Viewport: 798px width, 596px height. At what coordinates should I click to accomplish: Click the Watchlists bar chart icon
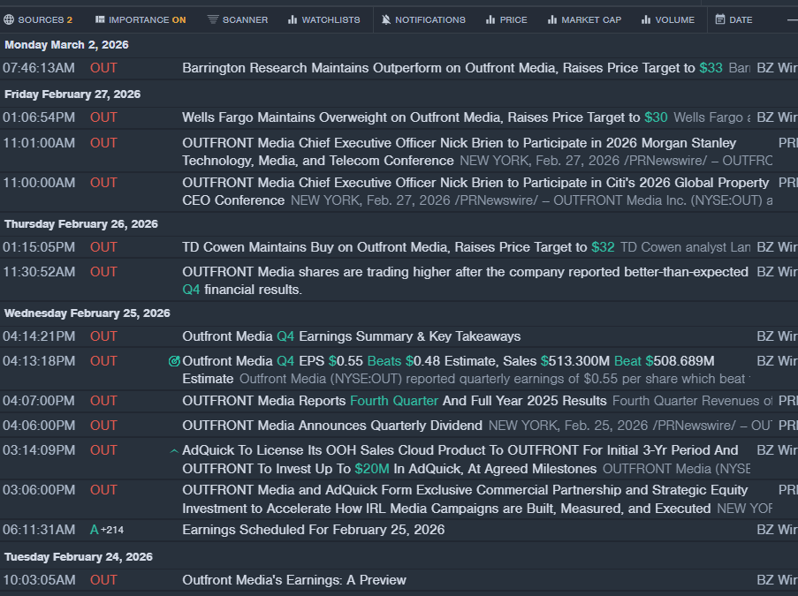tap(293, 19)
